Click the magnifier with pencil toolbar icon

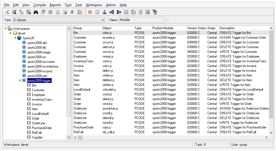tap(14, 12)
